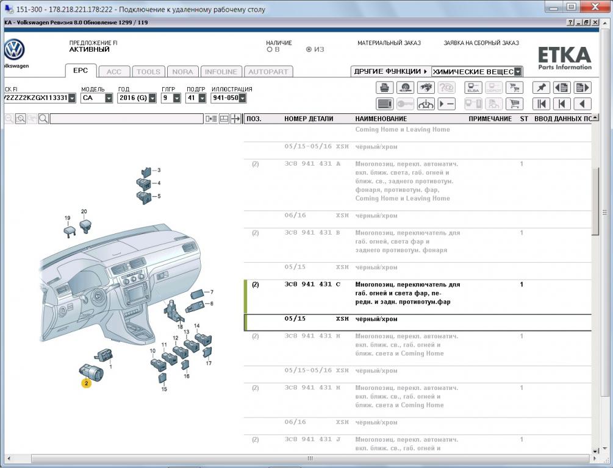Image resolution: width=613 pixels, height=468 pixels.
Task: Click the help question mark in inner title bar
Action: tap(571, 23)
